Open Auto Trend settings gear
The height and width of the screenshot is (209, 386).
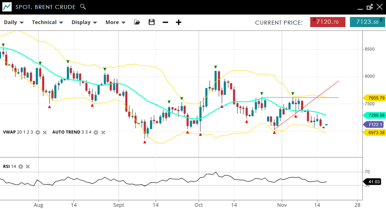tap(96, 133)
